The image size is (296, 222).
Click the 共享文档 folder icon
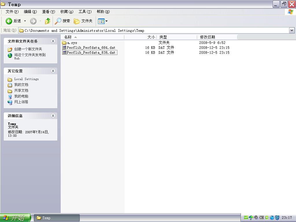10,91
